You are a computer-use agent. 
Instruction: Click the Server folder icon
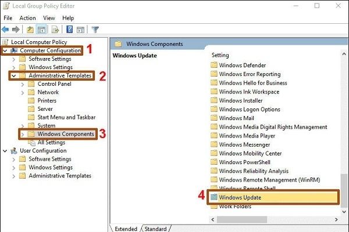coord(31,109)
